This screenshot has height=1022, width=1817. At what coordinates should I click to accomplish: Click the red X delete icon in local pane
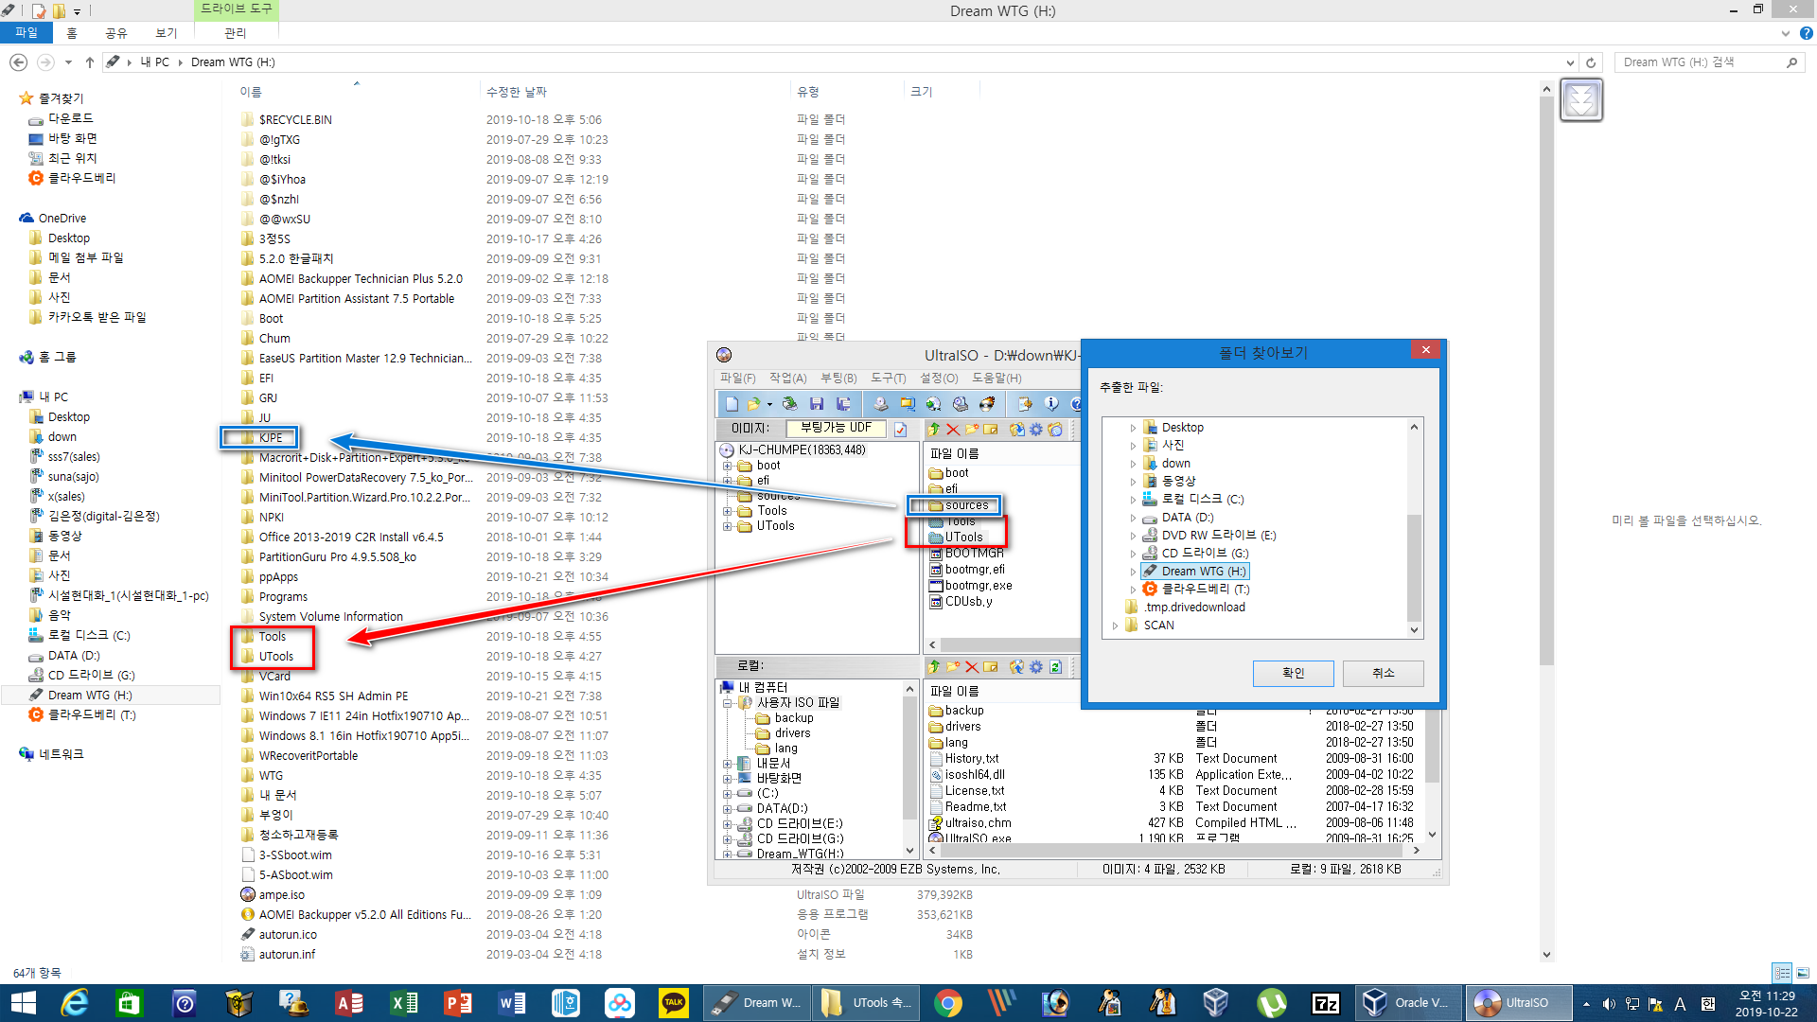point(972,667)
